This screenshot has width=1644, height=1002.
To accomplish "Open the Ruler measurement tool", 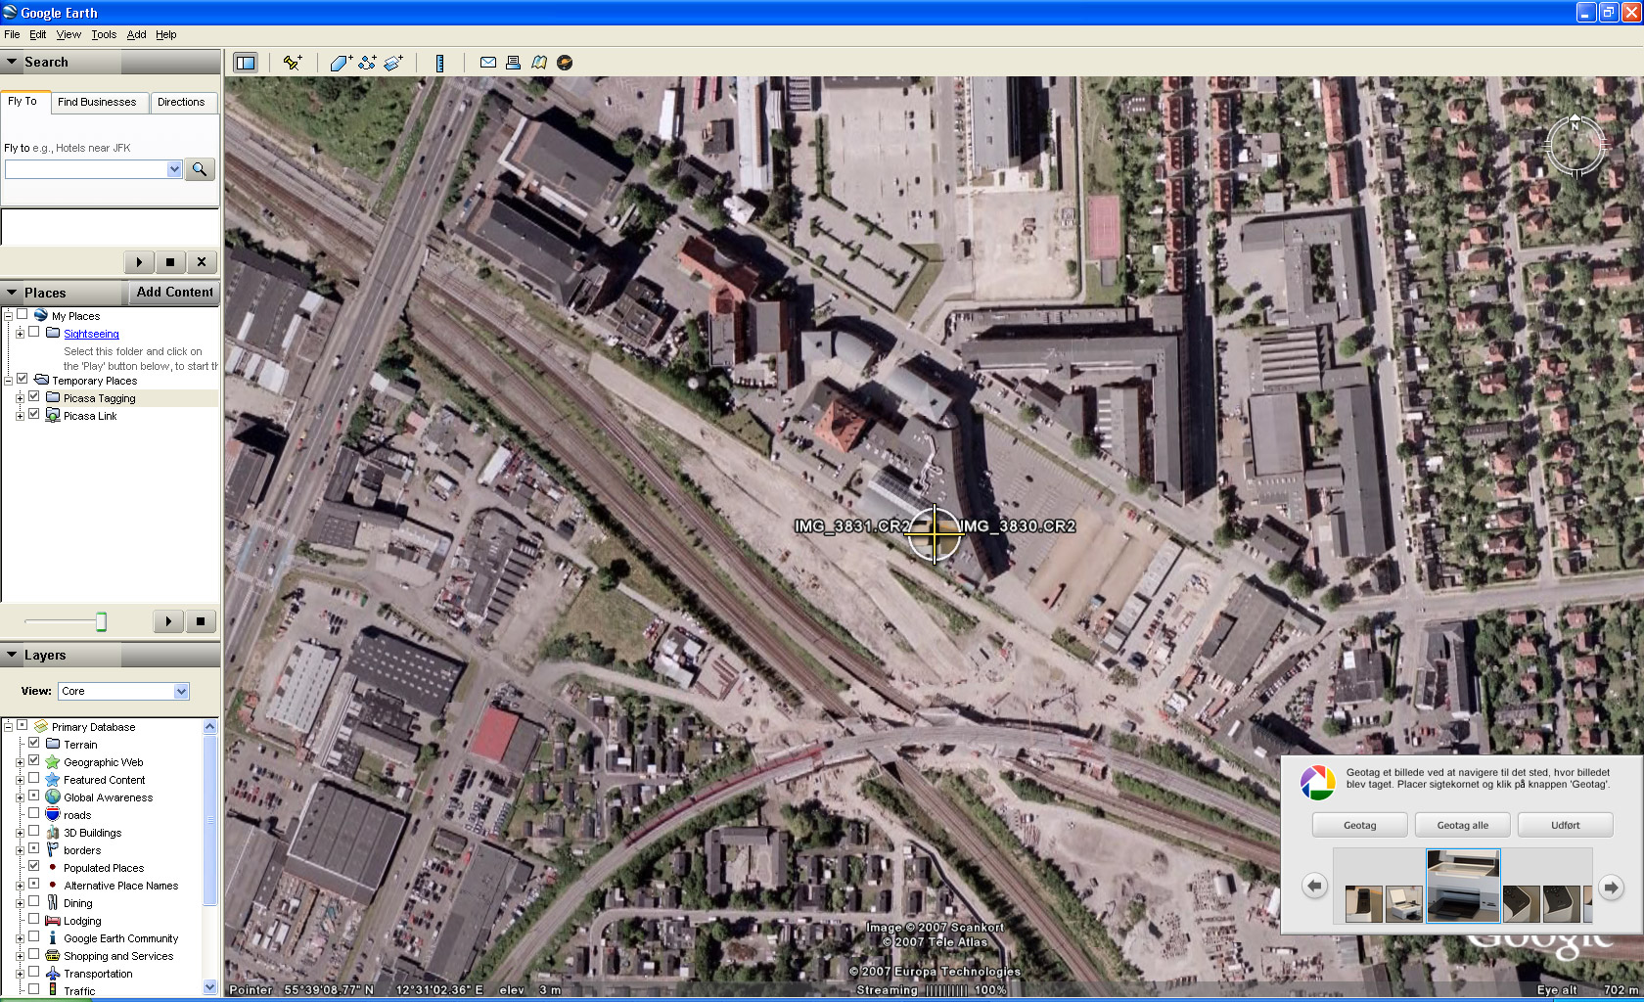I will 439,63.
